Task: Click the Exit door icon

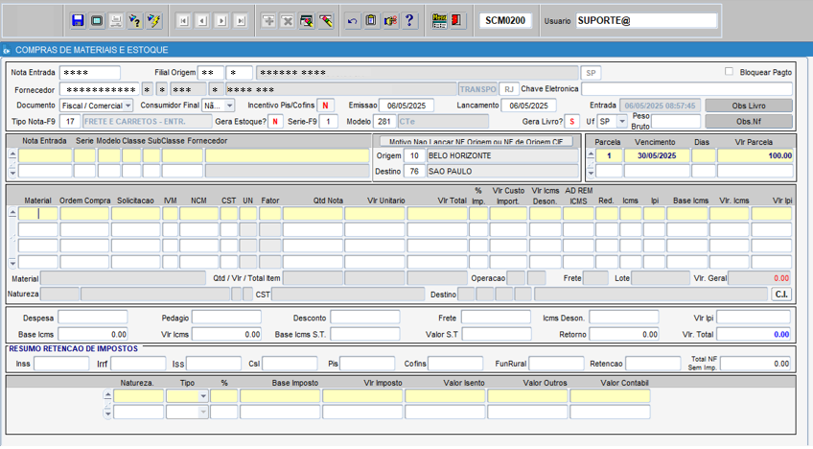Action: pyautogui.click(x=457, y=20)
